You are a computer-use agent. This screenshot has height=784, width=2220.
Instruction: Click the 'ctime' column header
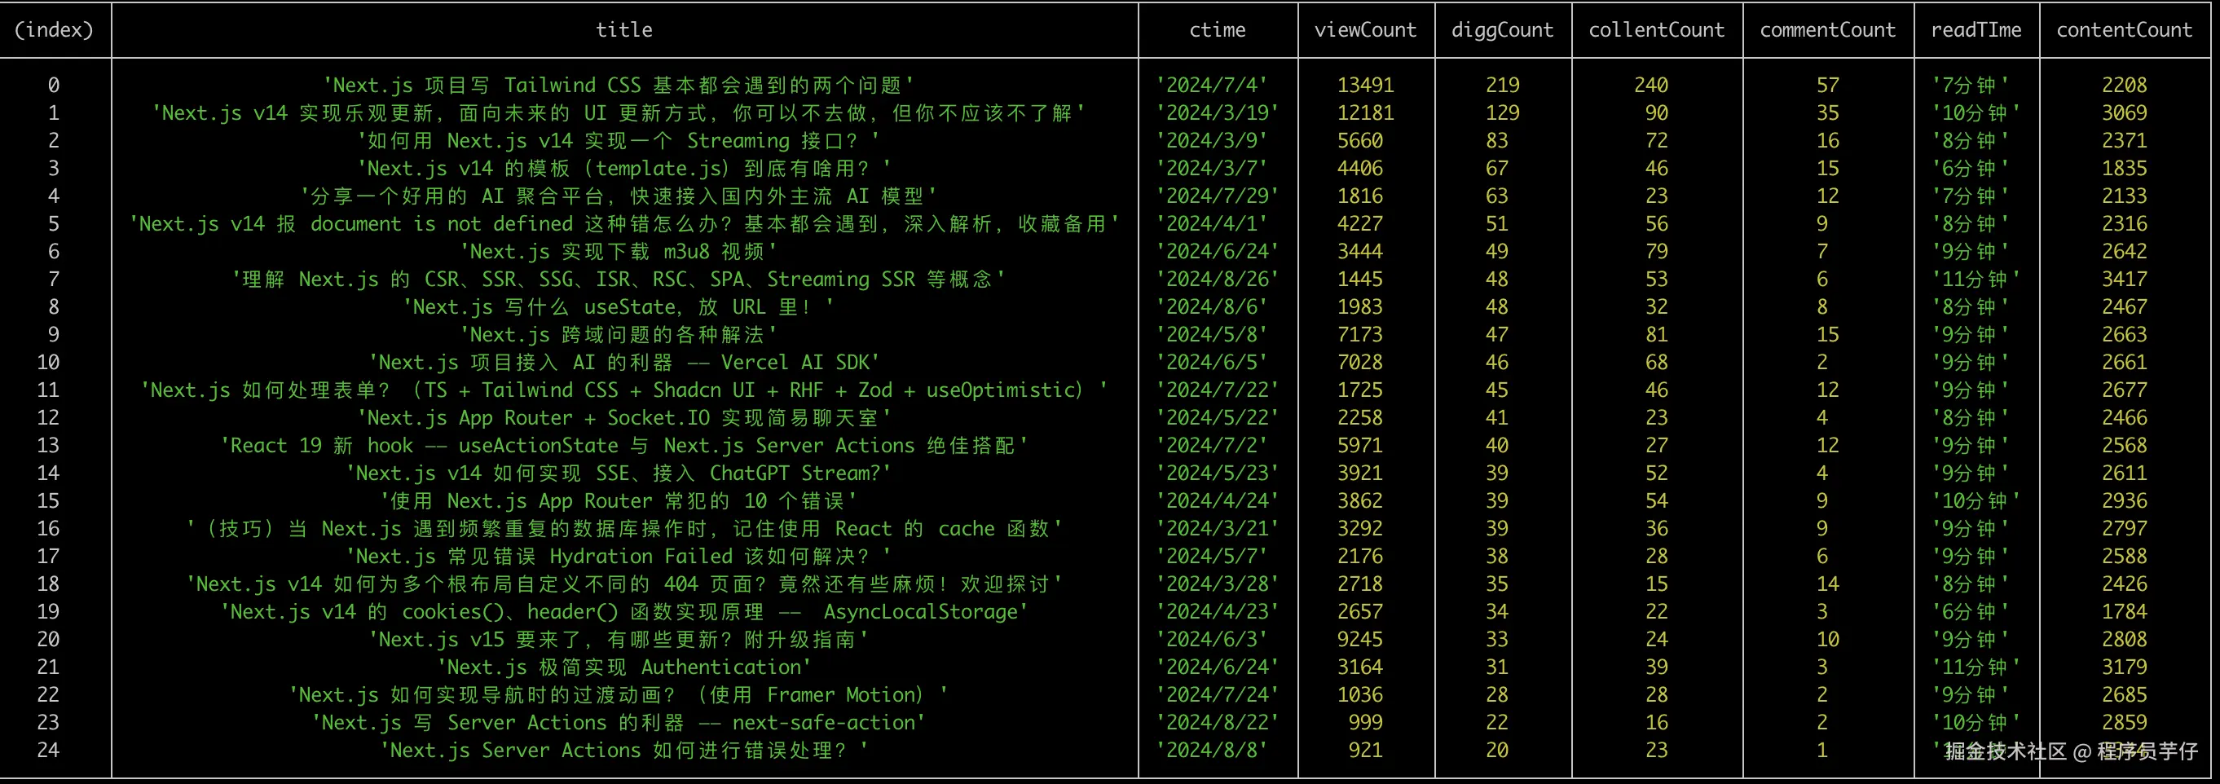pos(1217,30)
